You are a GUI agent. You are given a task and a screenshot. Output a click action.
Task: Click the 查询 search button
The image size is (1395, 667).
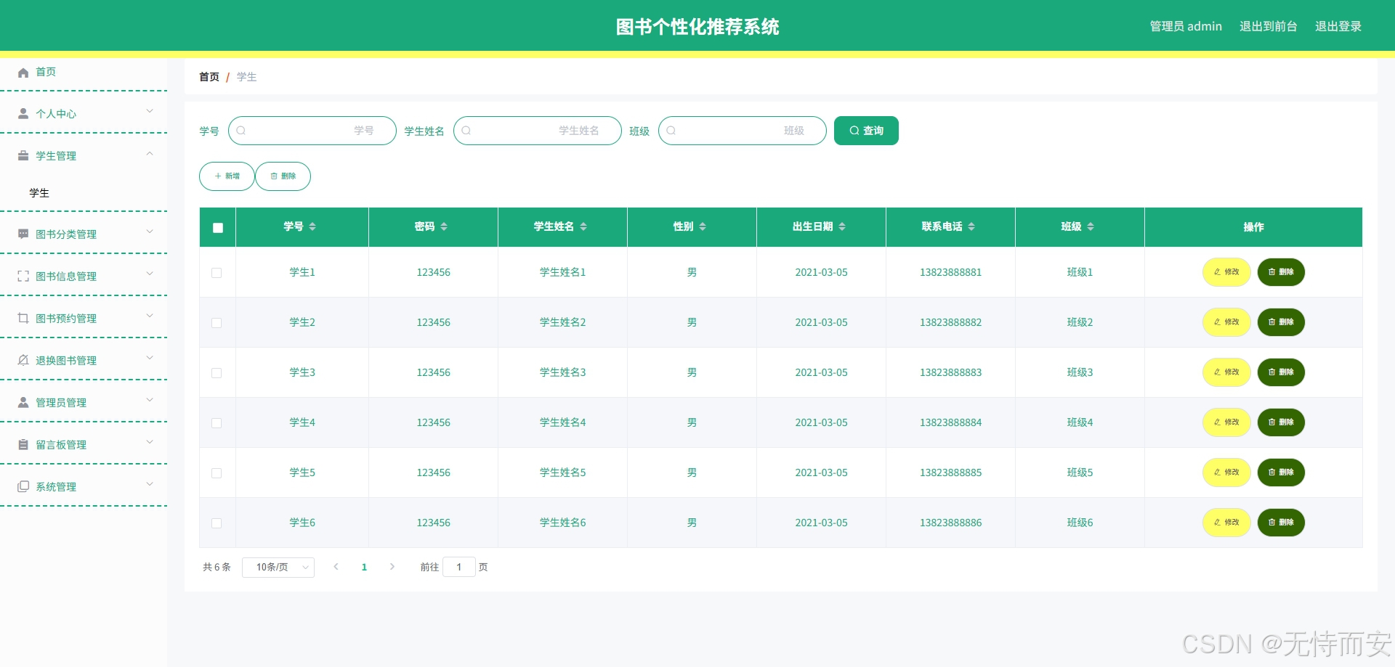[866, 131]
